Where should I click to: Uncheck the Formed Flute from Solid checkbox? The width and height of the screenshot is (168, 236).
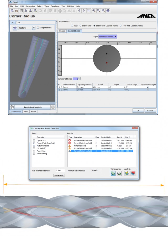tap(34, 143)
